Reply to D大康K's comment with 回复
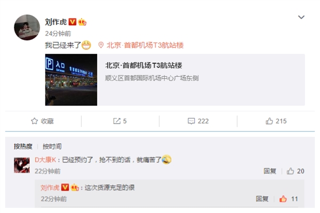This screenshot has width=320, height=213. [270, 171]
